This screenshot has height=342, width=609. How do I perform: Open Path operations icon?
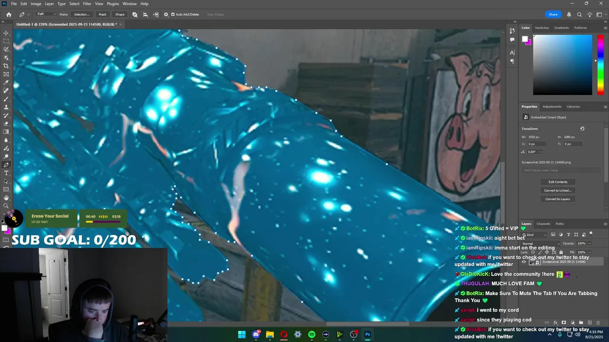pos(135,14)
